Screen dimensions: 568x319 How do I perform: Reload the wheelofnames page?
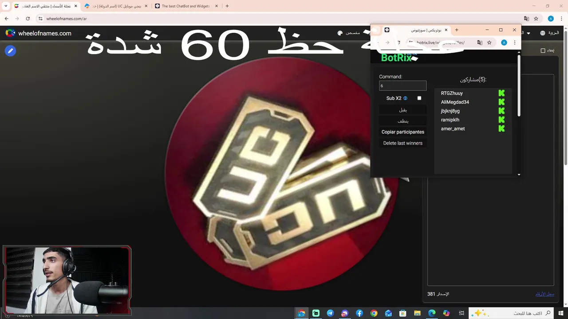pyautogui.click(x=28, y=19)
